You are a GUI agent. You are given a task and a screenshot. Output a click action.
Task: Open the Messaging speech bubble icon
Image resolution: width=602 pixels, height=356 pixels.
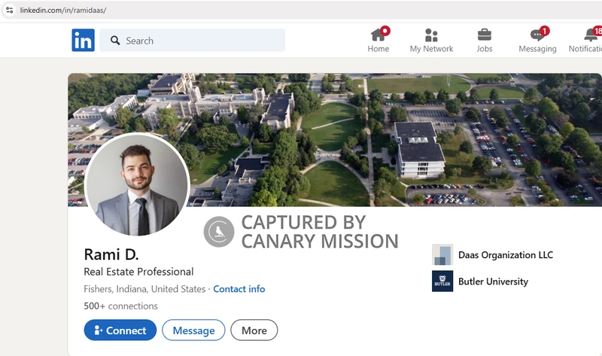pyautogui.click(x=537, y=35)
